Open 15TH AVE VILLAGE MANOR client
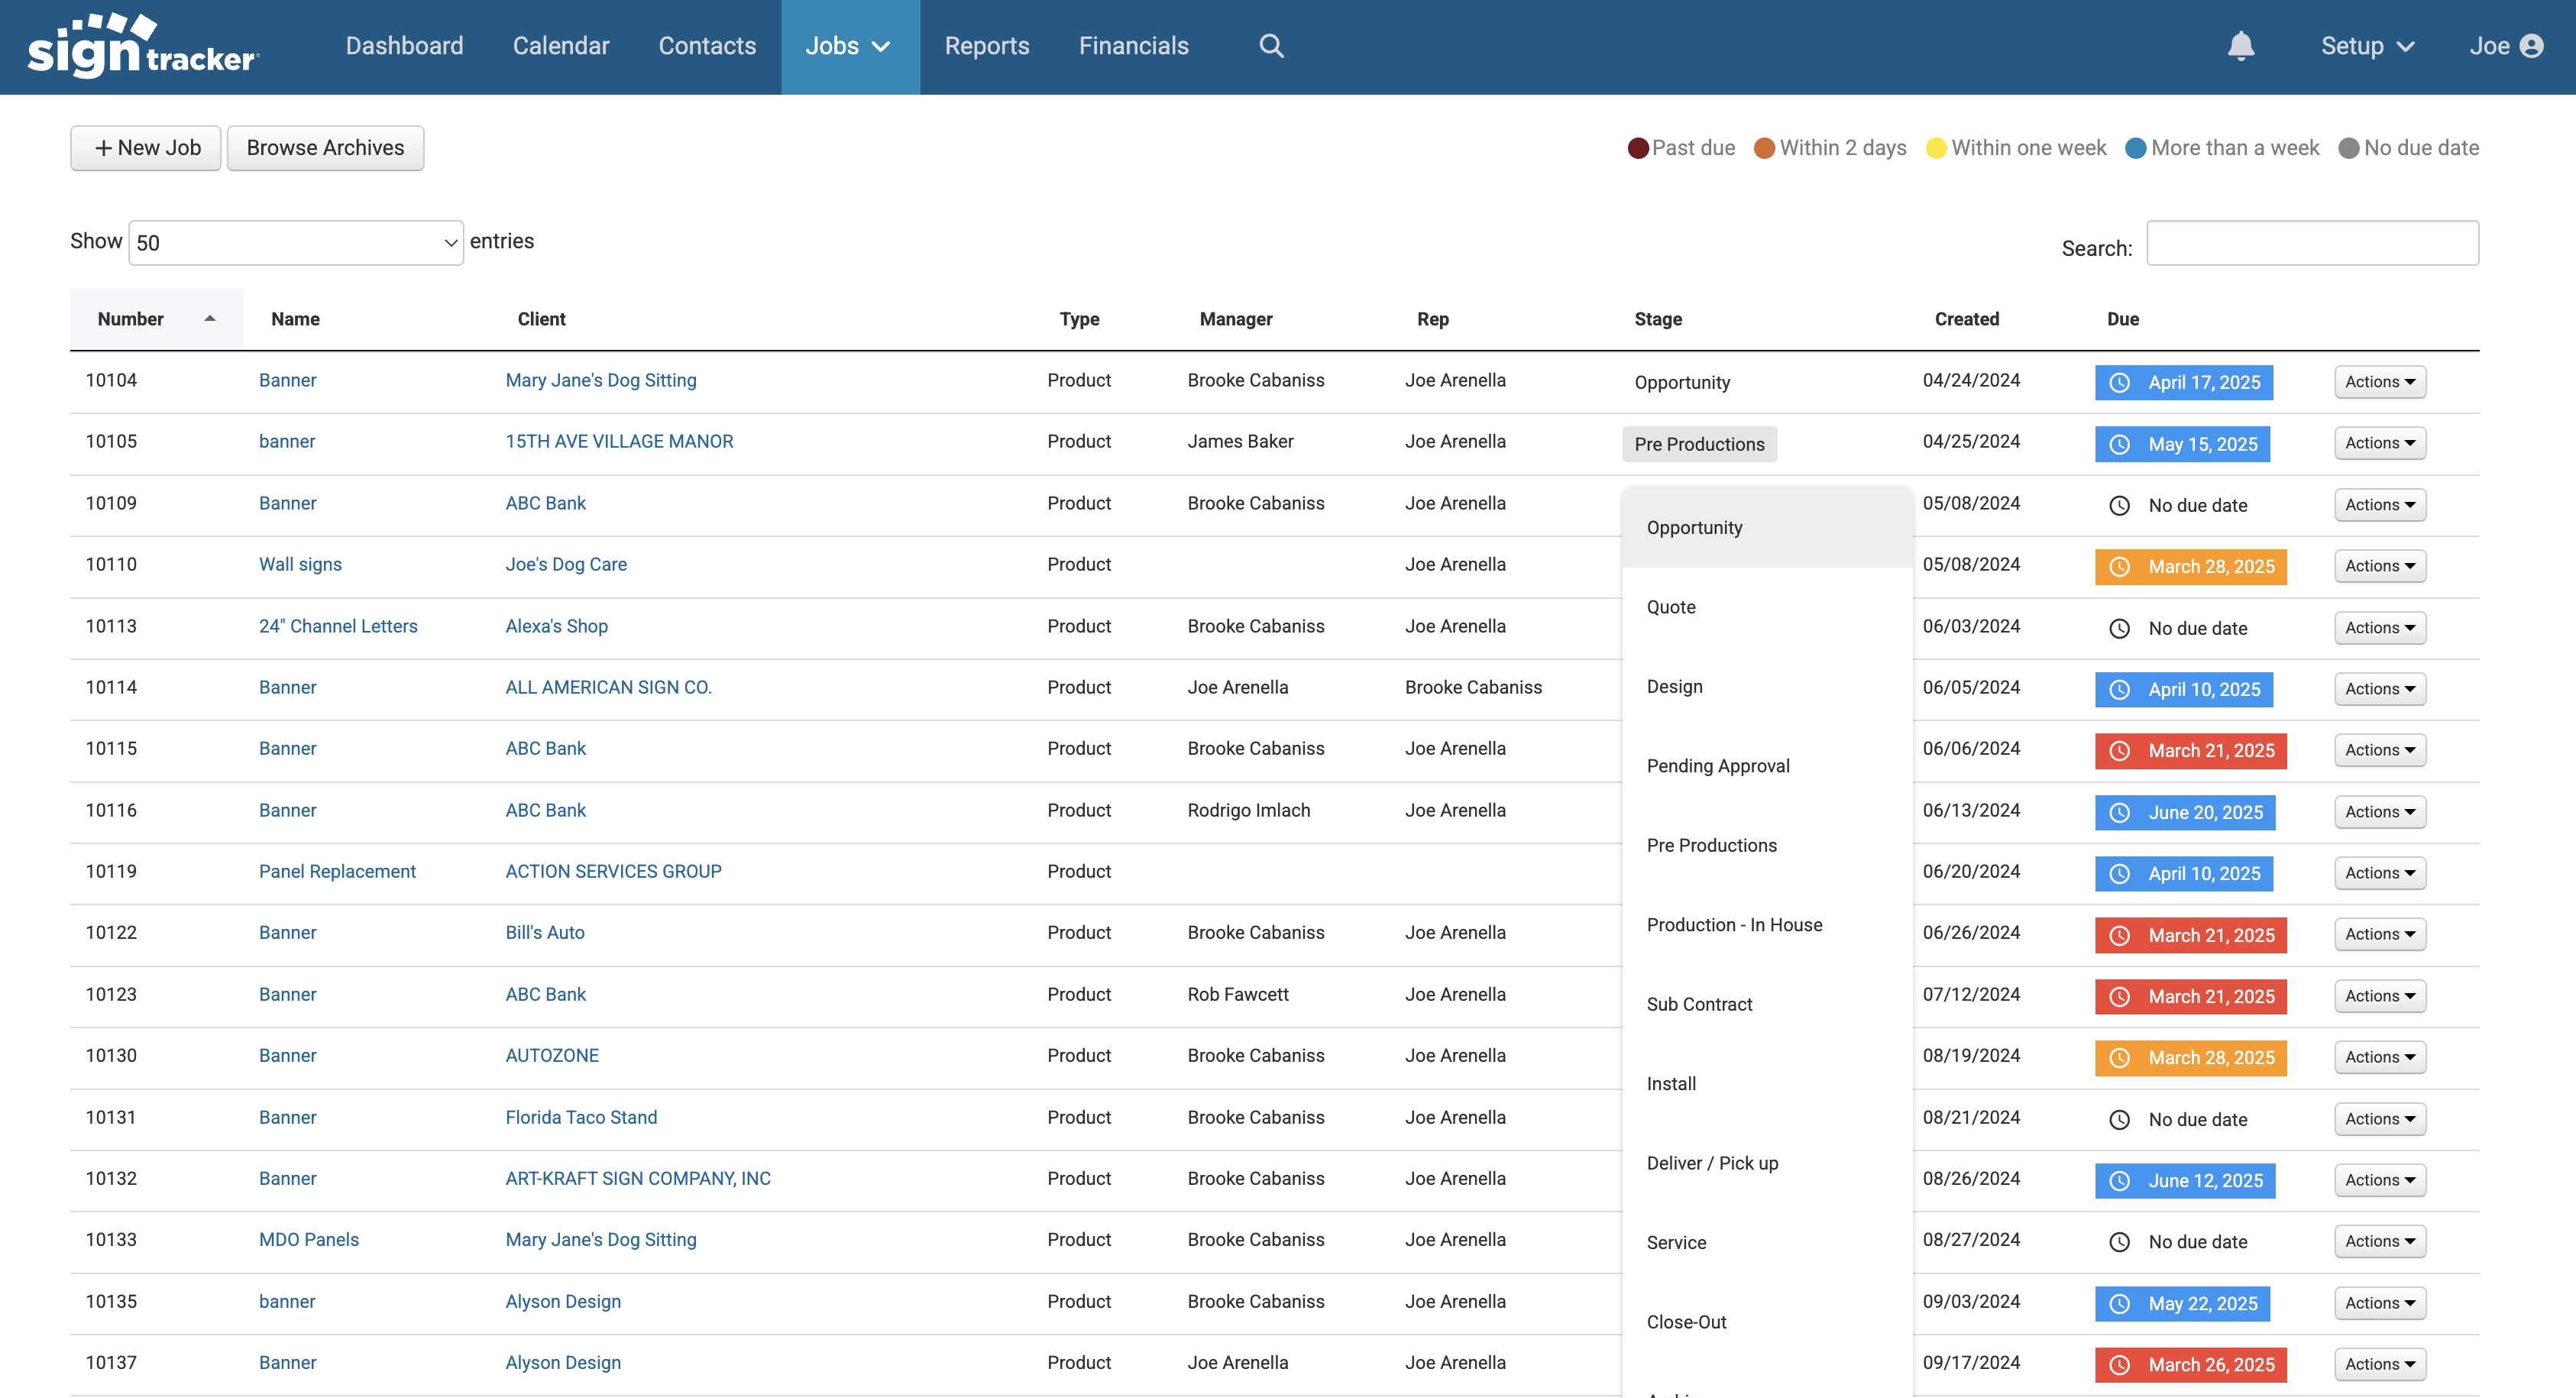Viewport: 2576px width, 1398px height. click(619, 441)
